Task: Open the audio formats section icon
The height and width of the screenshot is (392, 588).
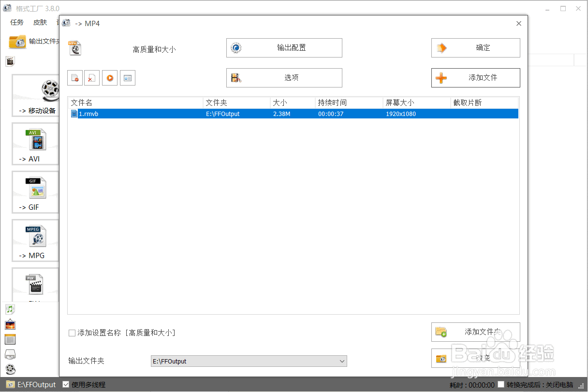Action: coord(10,309)
